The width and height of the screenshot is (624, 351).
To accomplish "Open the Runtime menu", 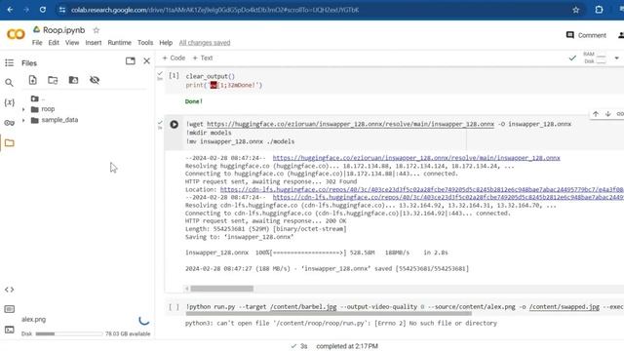I will pyautogui.click(x=119, y=43).
